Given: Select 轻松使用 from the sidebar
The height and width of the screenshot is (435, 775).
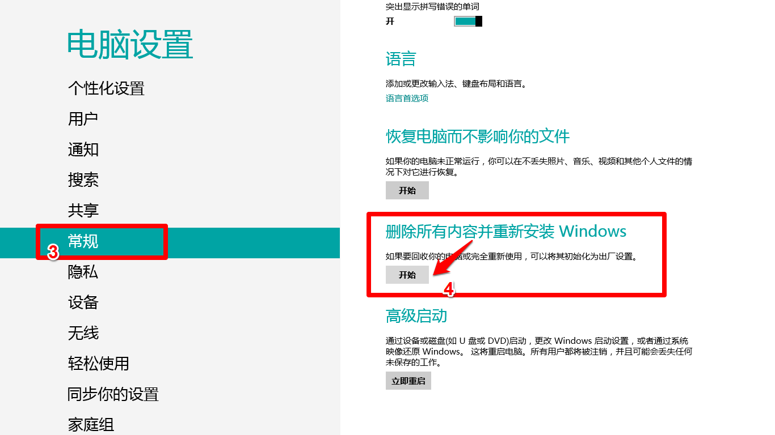Looking at the screenshot, I should point(98,364).
